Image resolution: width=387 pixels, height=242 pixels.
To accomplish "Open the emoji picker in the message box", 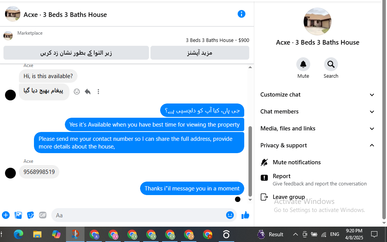I will point(230,215).
